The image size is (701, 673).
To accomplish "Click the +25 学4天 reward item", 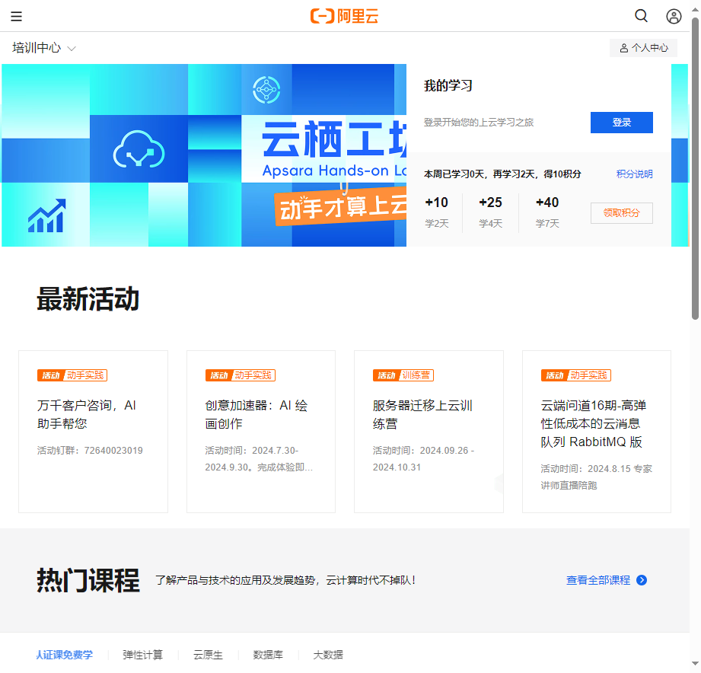I will point(490,212).
